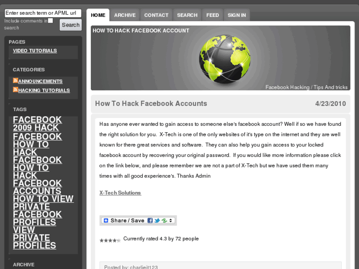Open the Archive tab
This screenshot has height=269, width=359.
click(x=125, y=15)
